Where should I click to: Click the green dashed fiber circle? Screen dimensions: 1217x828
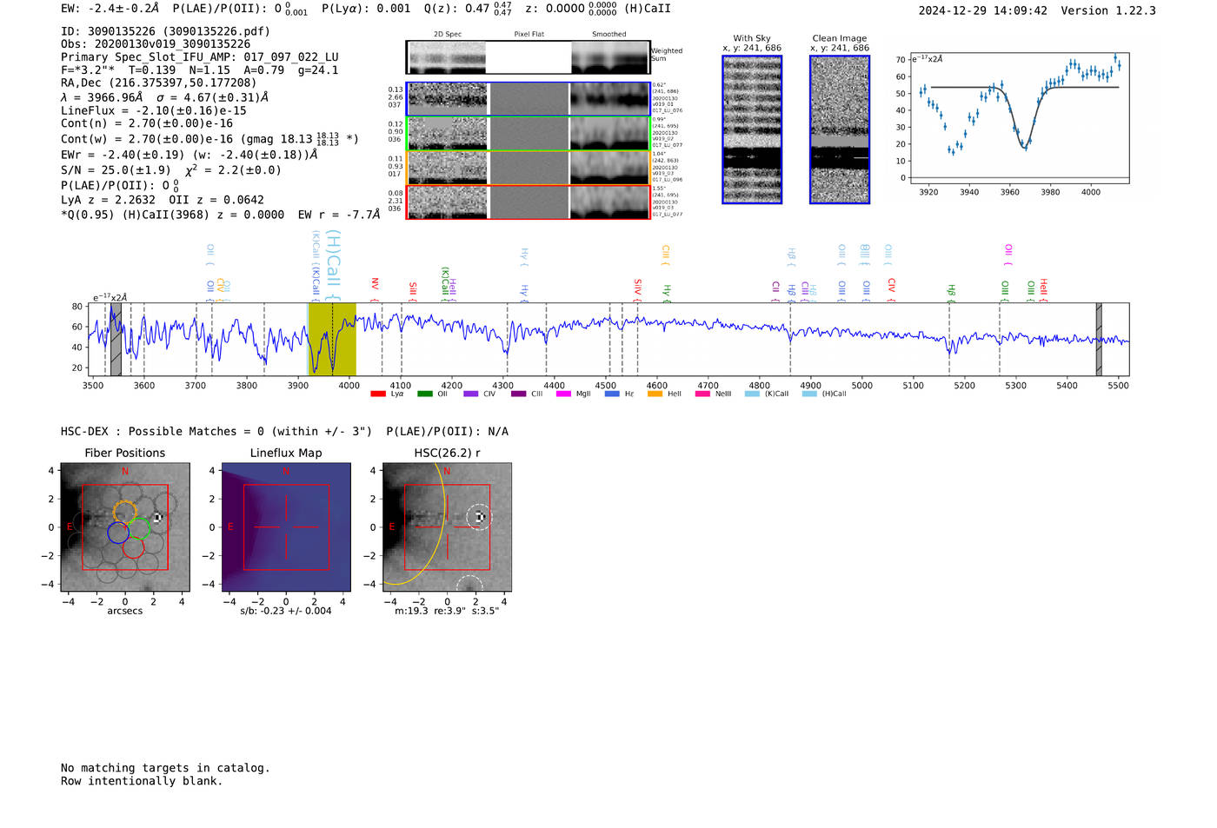point(139,527)
